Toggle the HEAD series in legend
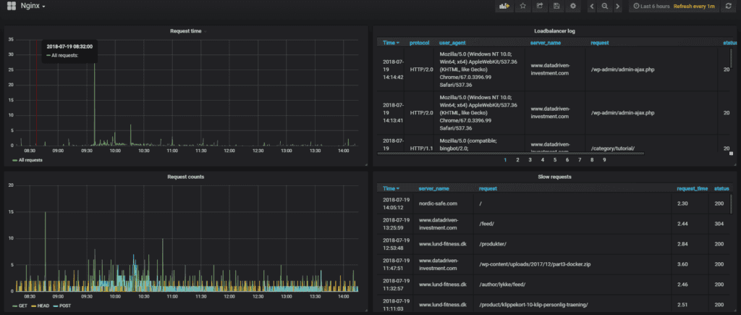Screen dimensions: 741x315 pos(39,306)
